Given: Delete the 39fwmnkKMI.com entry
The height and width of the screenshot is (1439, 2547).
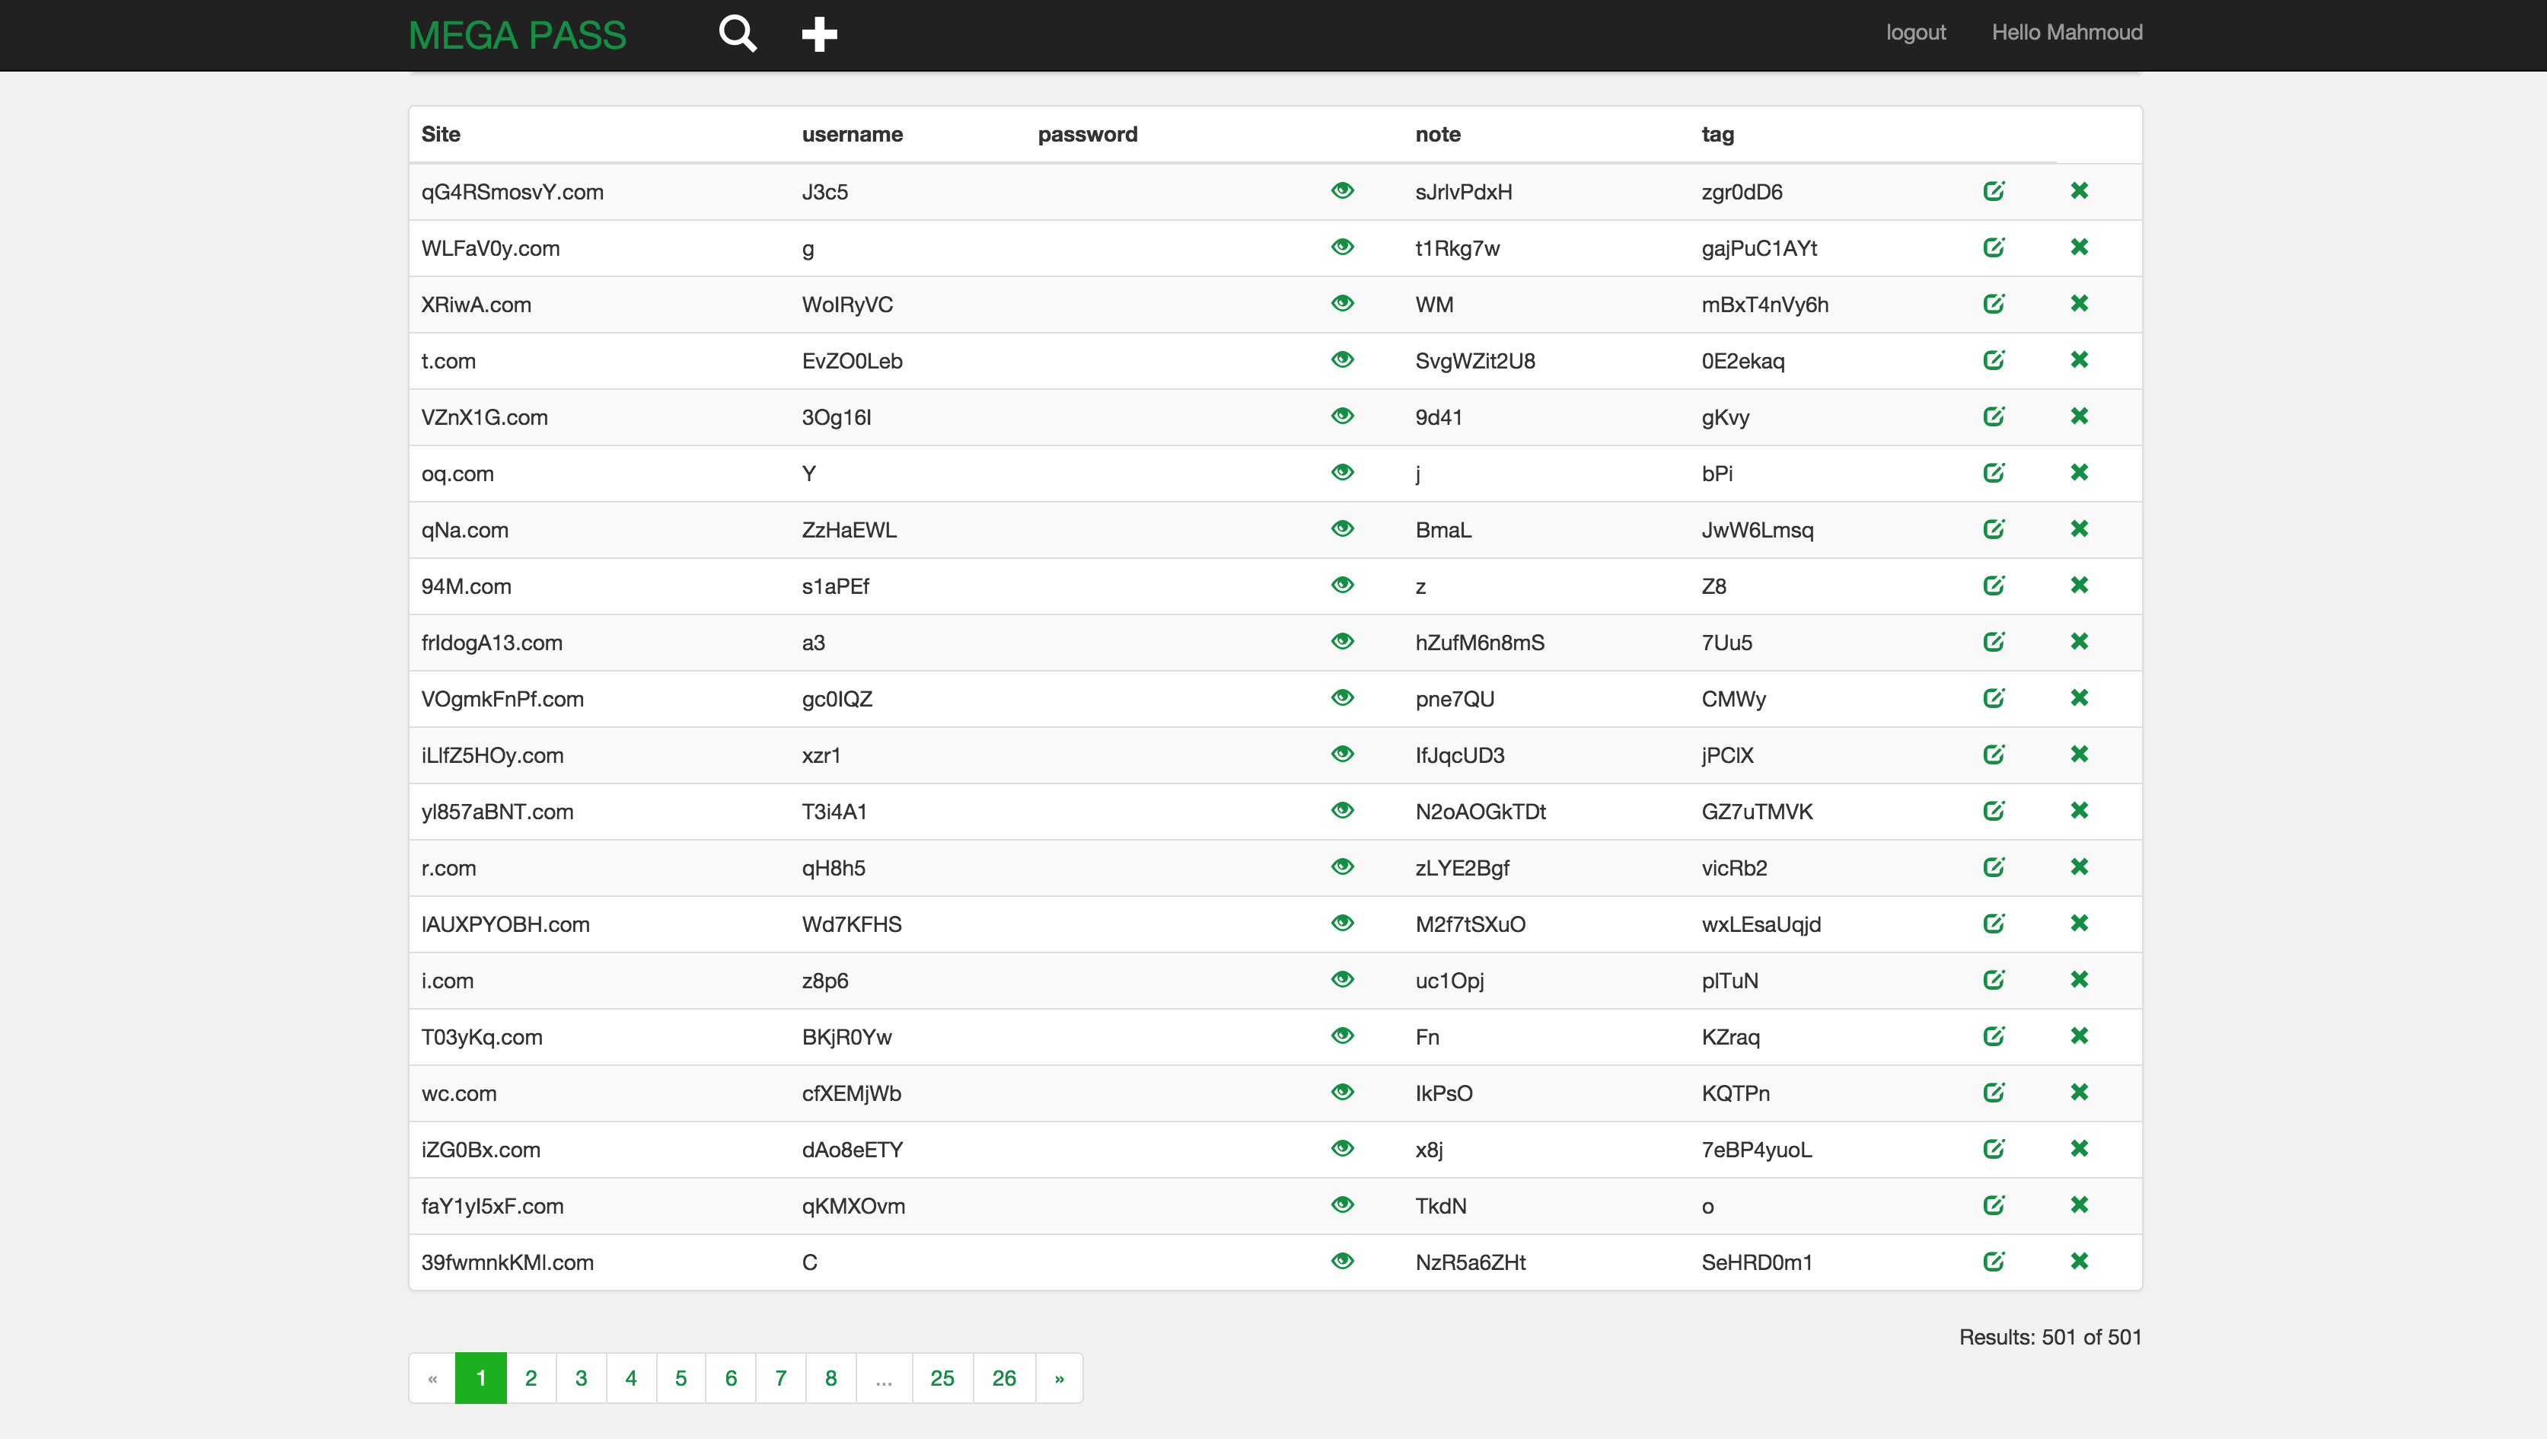Looking at the screenshot, I should coord(2080,1262).
